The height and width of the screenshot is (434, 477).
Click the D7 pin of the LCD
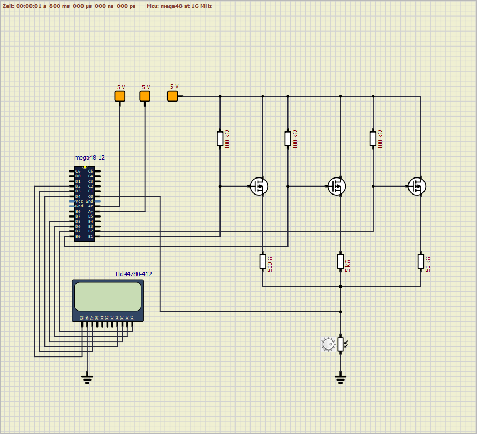pyautogui.click(x=132, y=324)
